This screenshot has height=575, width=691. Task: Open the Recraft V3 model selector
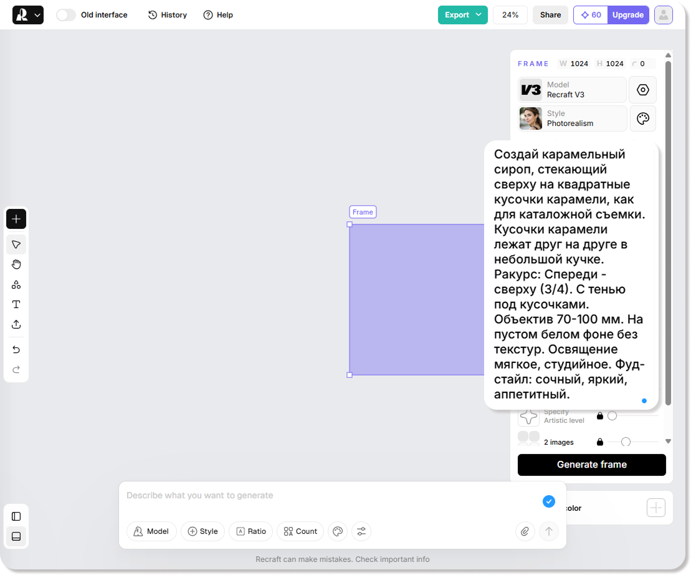click(x=573, y=90)
